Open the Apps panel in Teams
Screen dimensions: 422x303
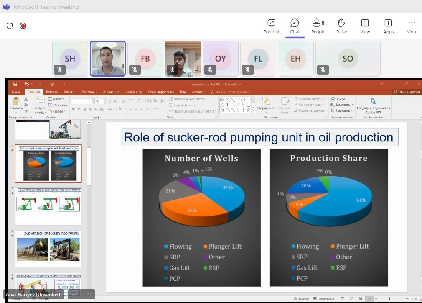388,26
